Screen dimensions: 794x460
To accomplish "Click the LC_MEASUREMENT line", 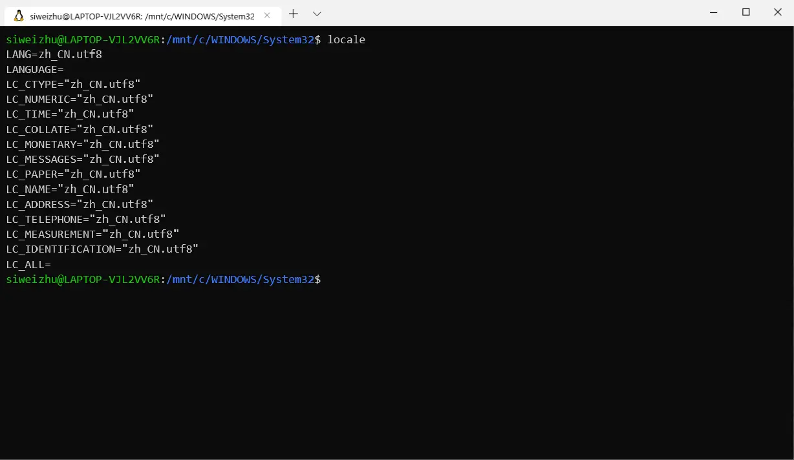I will click(92, 234).
